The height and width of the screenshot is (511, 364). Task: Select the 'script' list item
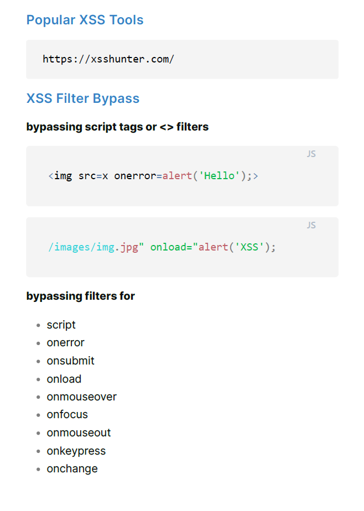coord(61,325)
